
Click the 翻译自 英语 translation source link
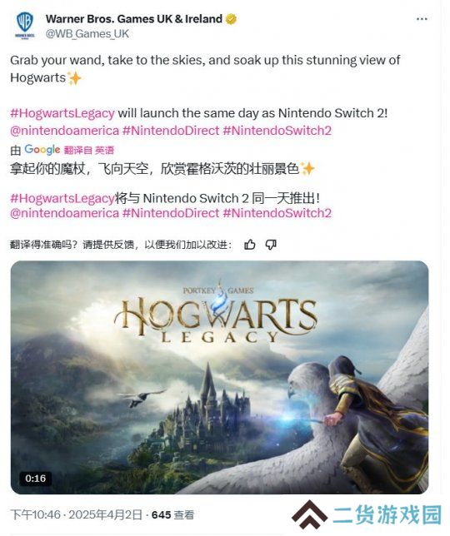(x=89, y=150)
